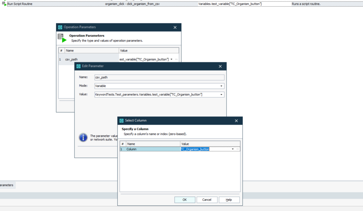363x211 pixels.
Task: Open the Mode dropdown set to Variable
Action: [x=221, y=86]
